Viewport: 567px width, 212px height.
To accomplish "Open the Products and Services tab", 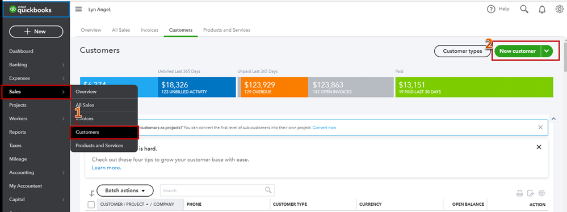I will coord(226,30).
